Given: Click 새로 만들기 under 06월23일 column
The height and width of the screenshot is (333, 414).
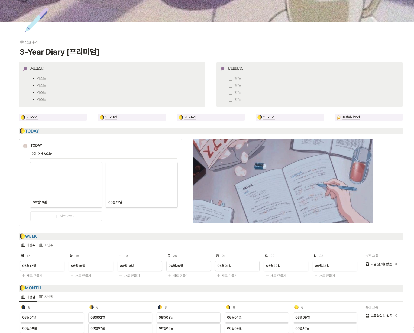Looking at the screenshot, I should click(x=325, y=276).
